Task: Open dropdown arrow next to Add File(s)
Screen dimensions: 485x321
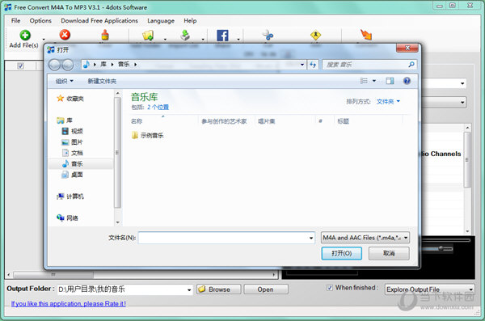Action: coord(44,40)
